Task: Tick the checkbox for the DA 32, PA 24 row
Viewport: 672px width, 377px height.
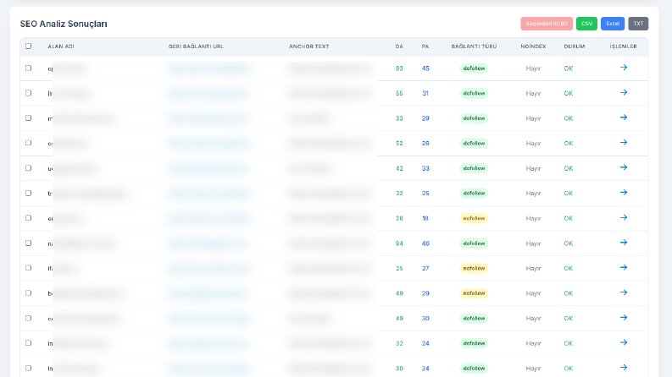Action: coord(28,343)
